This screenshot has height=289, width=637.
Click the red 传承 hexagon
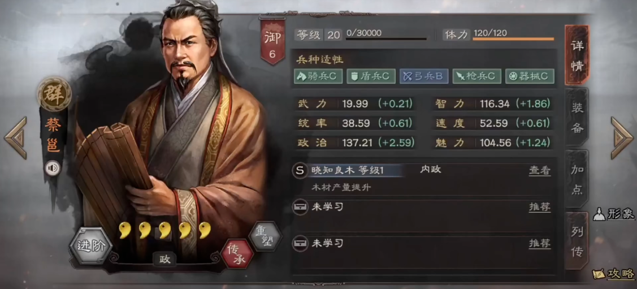point(237,254)
